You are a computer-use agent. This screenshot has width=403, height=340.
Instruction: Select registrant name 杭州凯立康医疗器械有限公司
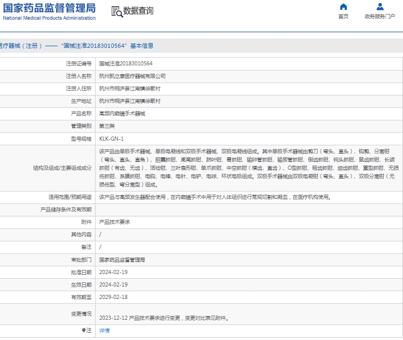click(132, 76)
